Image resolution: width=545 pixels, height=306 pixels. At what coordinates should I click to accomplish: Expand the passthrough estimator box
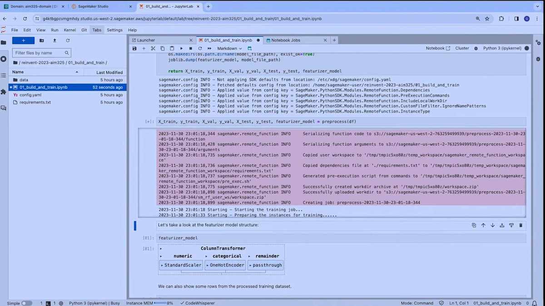[x=265, y=265]
